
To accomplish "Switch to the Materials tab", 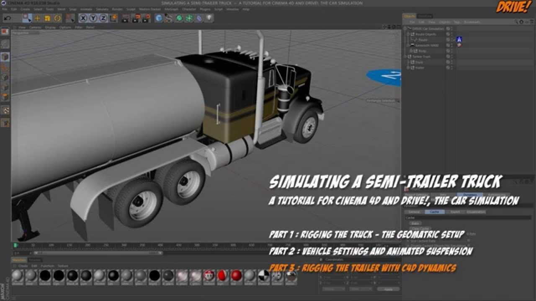I will point(18,260).
